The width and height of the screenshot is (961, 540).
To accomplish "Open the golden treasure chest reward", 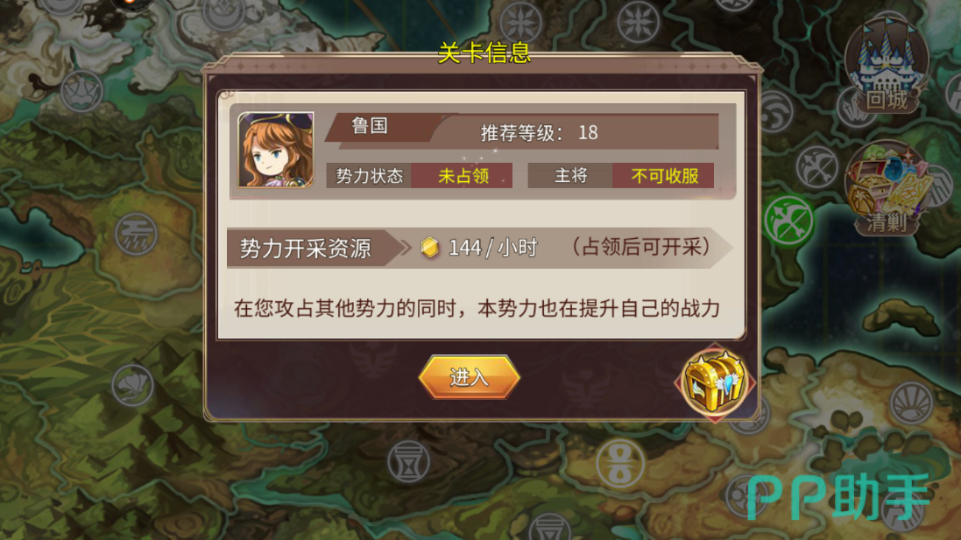I will pyautogui.click(x=715, y=382).
